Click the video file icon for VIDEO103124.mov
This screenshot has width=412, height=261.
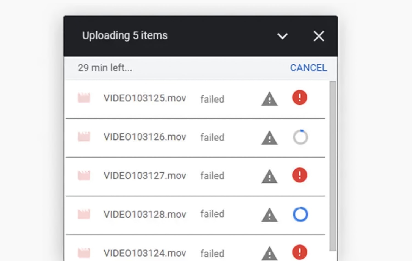pos(84,252)
